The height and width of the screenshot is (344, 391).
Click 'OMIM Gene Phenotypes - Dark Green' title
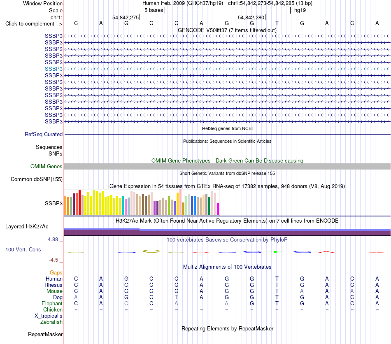click(228, 160)
